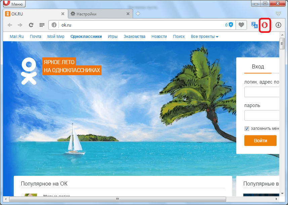Open the downloads arrow icon
This screenshot has width=288, height=205.
pyautogui.click(x=279, y=25)
